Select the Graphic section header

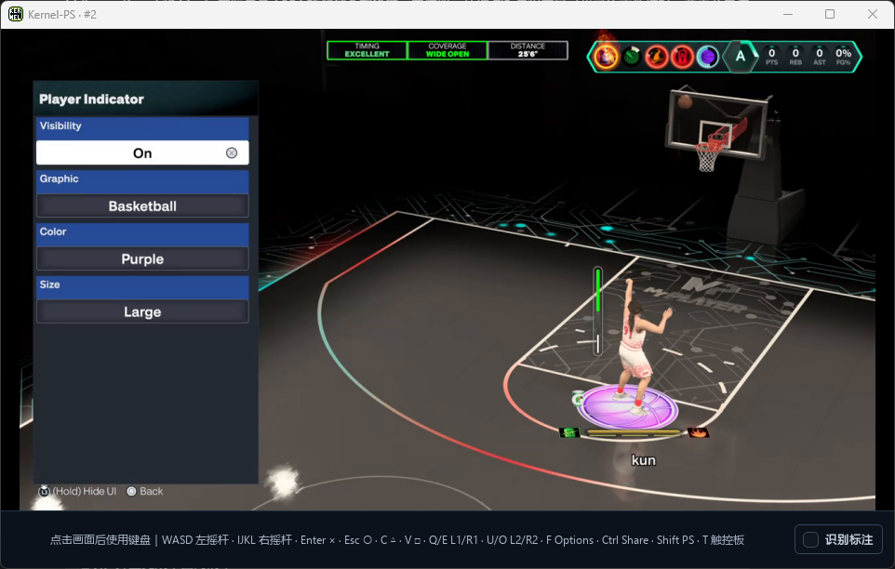click(x=142, y=180)
